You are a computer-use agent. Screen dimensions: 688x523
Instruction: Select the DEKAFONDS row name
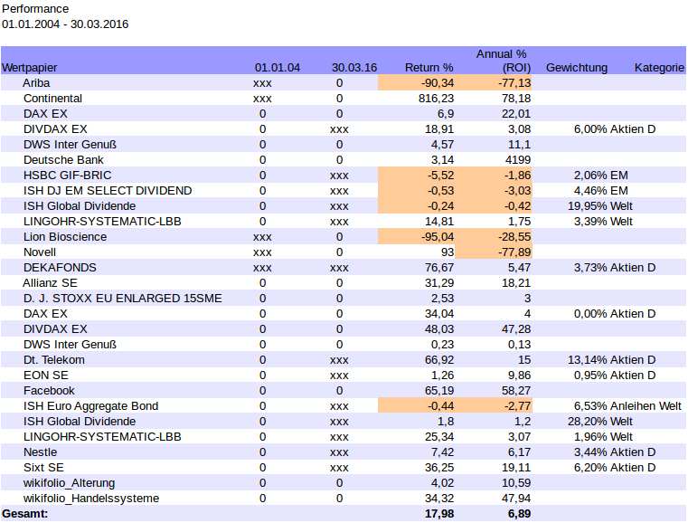[60, 268]
